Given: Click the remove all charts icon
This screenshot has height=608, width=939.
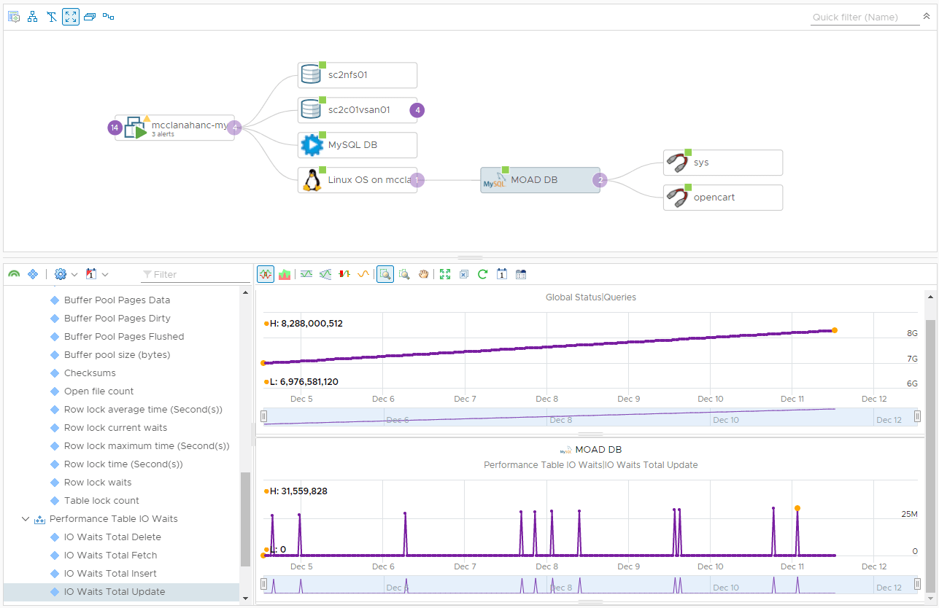Looking at the screenshot, I should 464,273.
